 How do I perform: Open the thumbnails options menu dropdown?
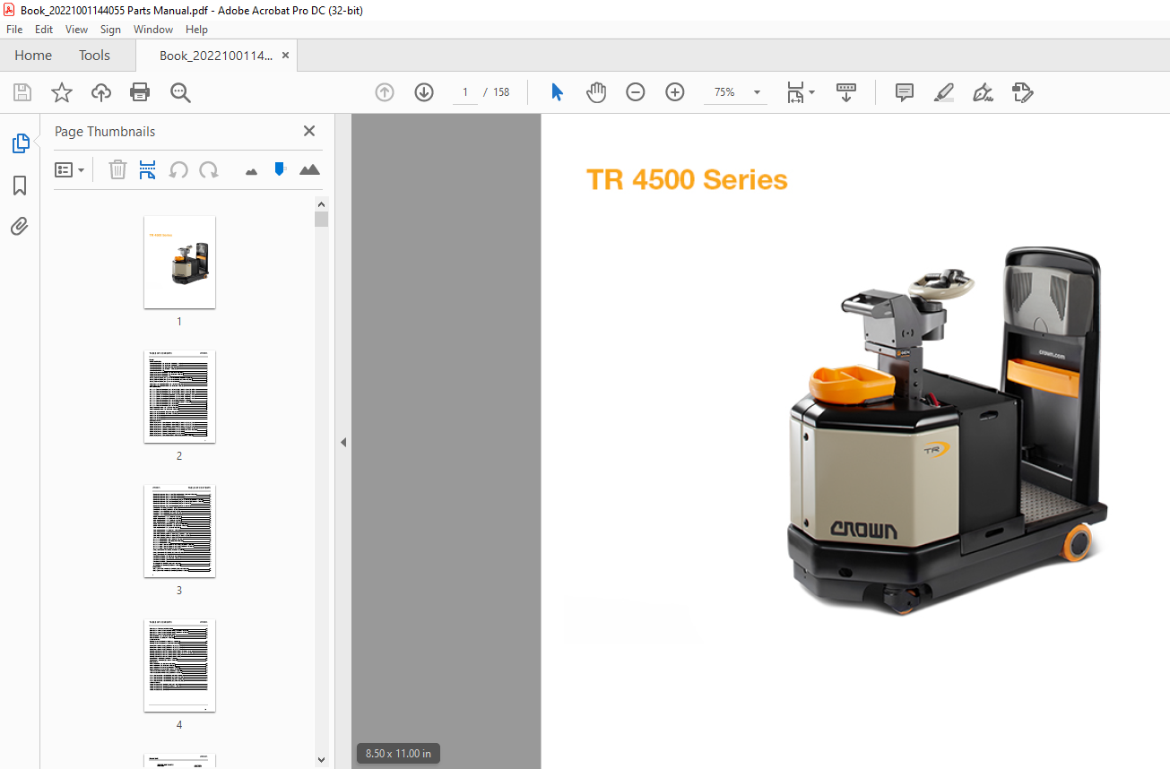point(70,169)
